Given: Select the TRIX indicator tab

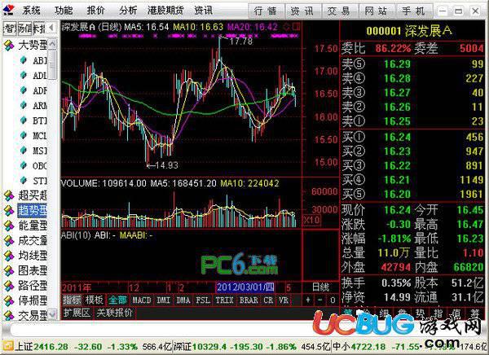Looking at the screenshot, I should (225, 300).
